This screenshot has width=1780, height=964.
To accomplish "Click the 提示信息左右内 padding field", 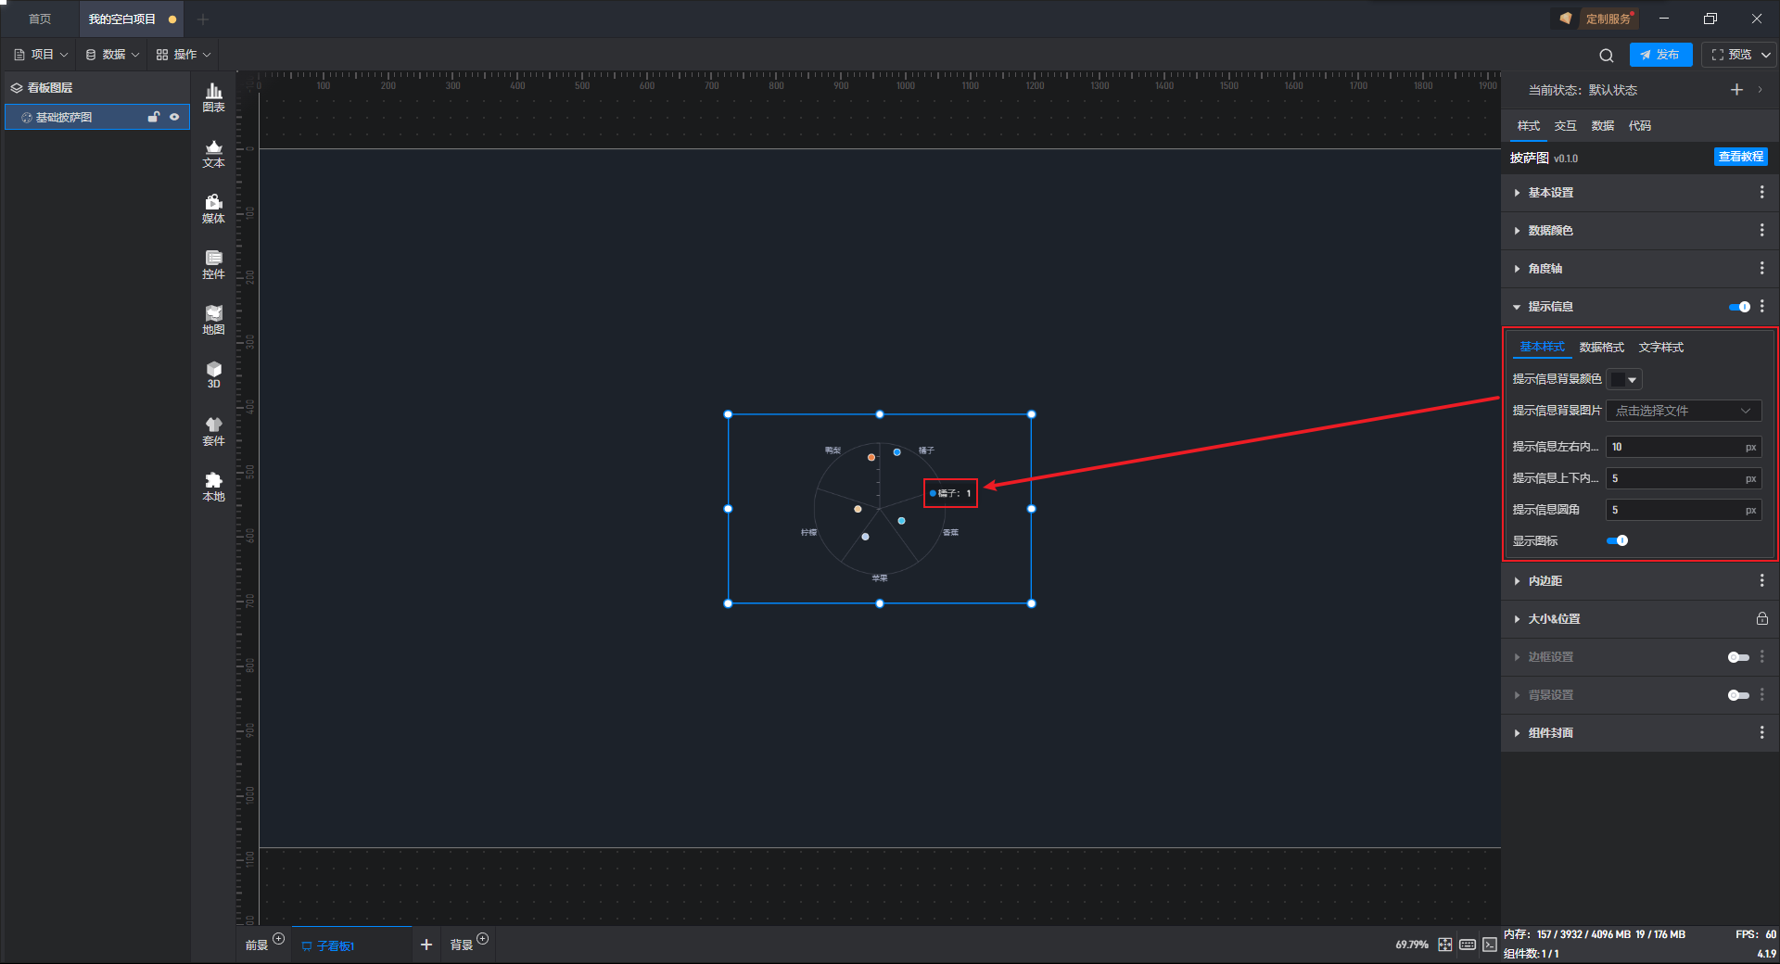I will point(1684,447).
